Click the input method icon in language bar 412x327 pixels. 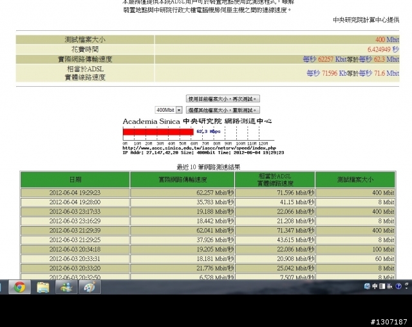tap(367, 286)
